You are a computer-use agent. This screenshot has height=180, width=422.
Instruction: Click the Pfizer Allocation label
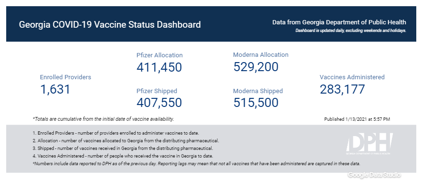(160, 55)
